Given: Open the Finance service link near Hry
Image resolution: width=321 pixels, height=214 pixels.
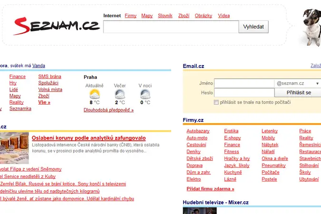Looking at the screenshot, I should (x=18, y=77).
